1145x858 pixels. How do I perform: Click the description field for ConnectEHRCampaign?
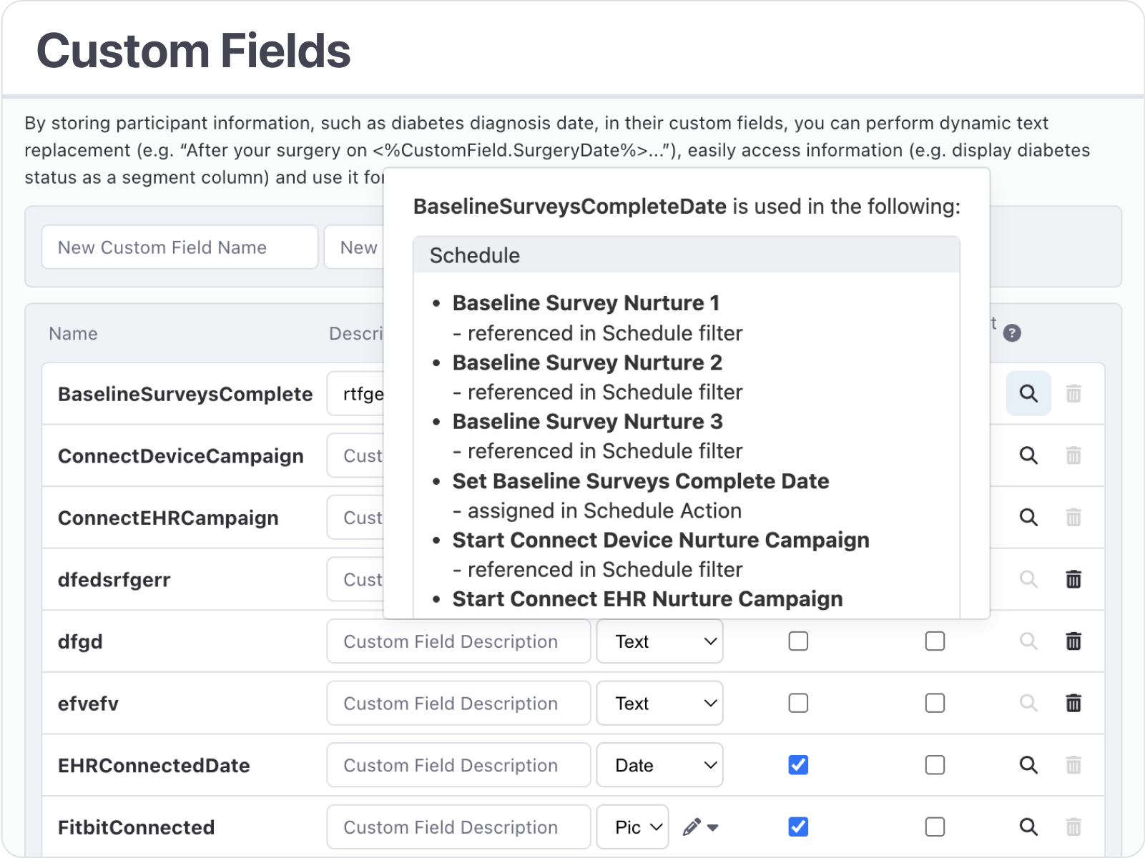355,517
